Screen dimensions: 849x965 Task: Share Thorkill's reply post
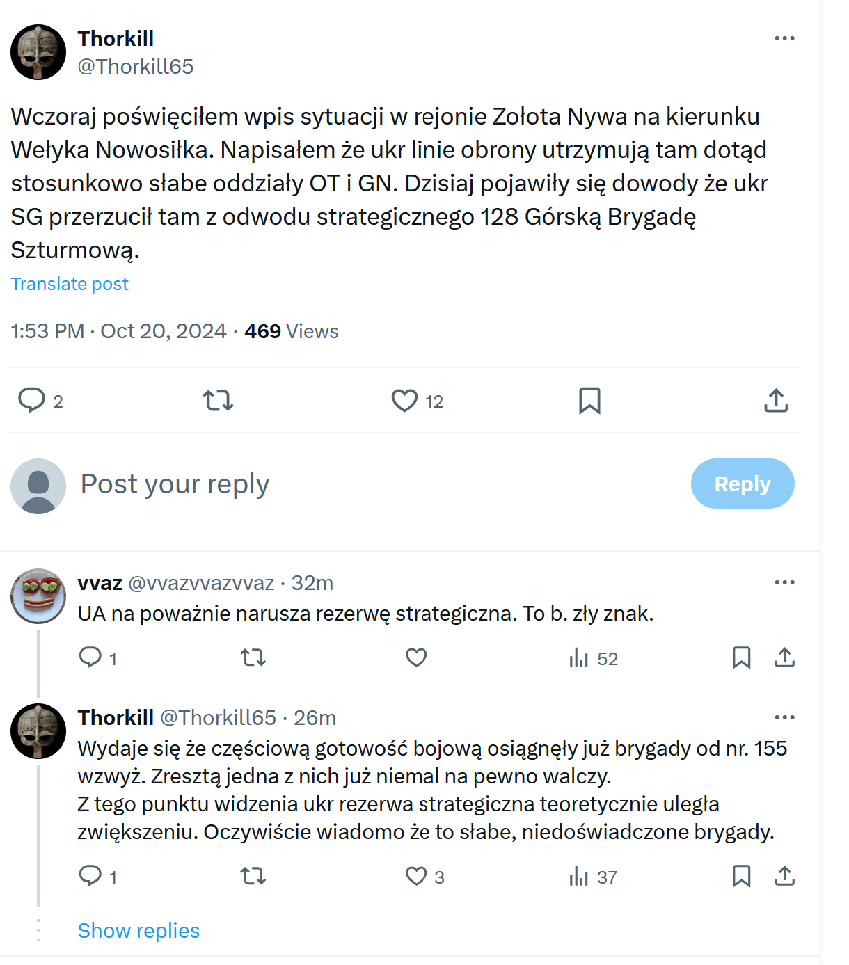[784, 876]
